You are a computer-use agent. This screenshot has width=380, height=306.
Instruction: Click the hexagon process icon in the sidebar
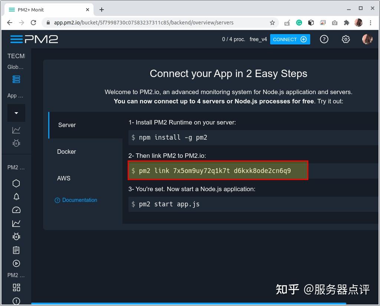pyautogui.click(x=16, y=183)
